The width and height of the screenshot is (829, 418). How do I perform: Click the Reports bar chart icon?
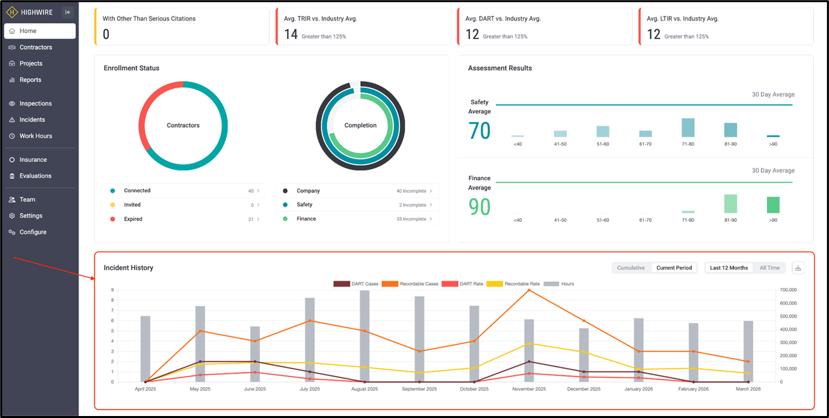(13, 80)
